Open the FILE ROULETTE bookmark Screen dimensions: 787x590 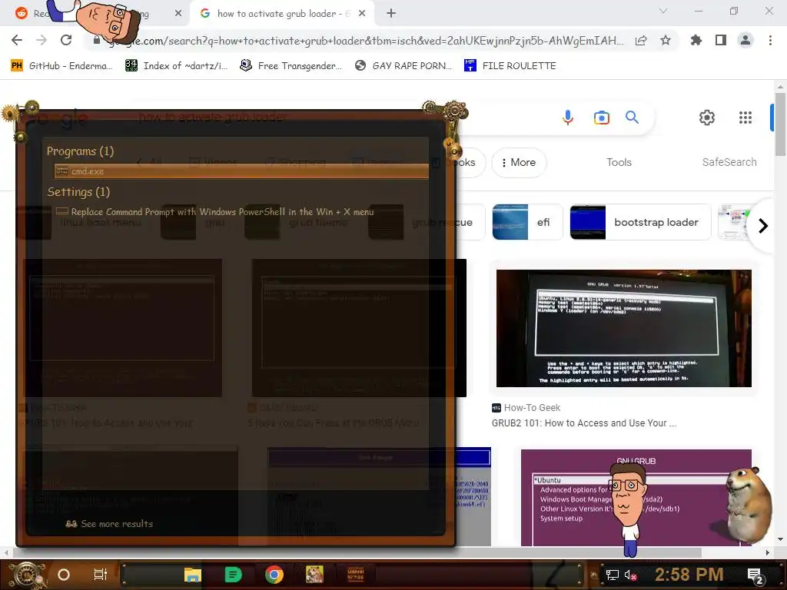pos(510,66)
